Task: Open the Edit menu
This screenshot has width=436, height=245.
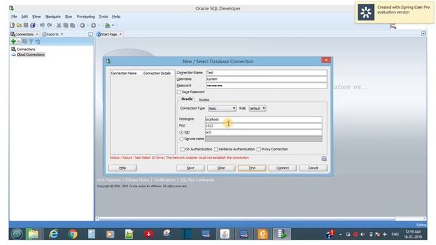Action: (x=25, y=16)
